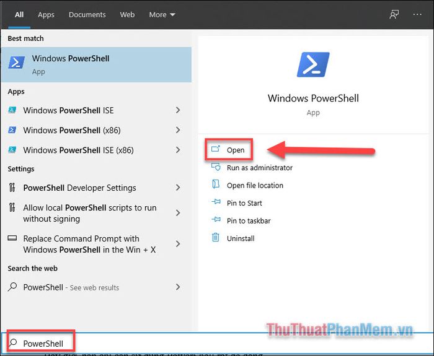Expand Windows PowerShell ISE chevron
The height and width of the screenshot is (356, 434).
coord(178,110)
